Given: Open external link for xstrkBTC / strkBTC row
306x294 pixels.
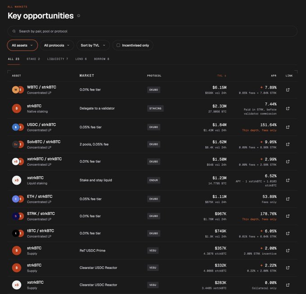Looking at the screenshot, I should pyautogui.click(x=288, y=161).
